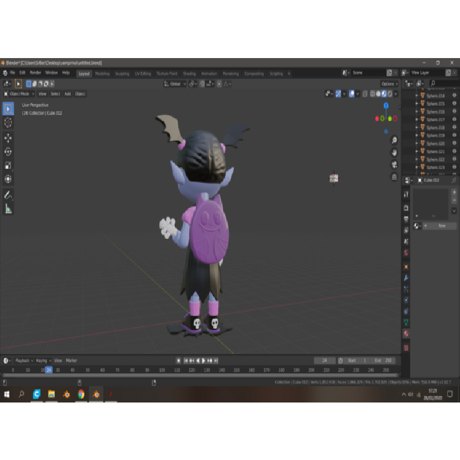Image resolution: width=460 pixels, height=460 pixels.
Task: Switch perspective/orthographic grid gizmo button
Action: pos(394,177)
